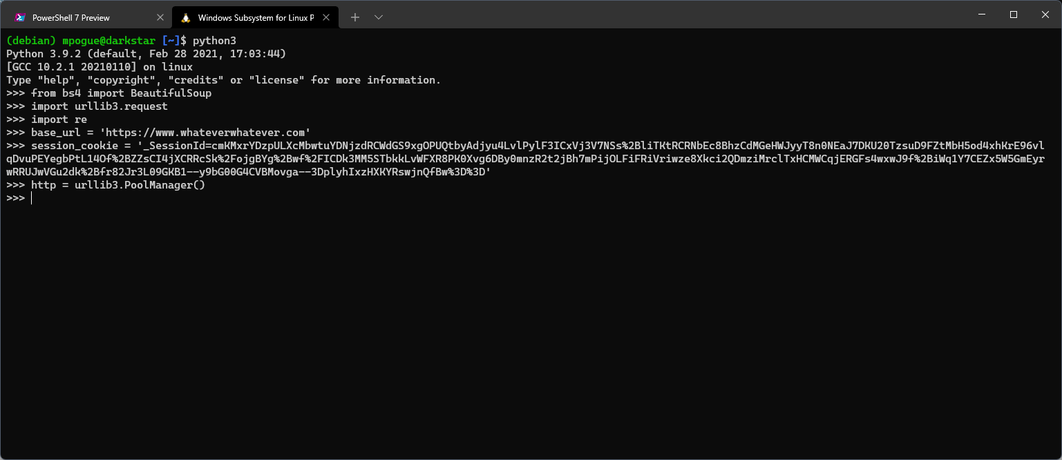Open the new tab chevron dropdown
This screenshot has height=460, width=1062.
point(379,17)
